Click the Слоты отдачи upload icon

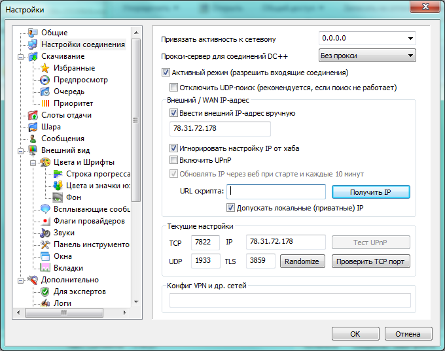click(33, 115)
